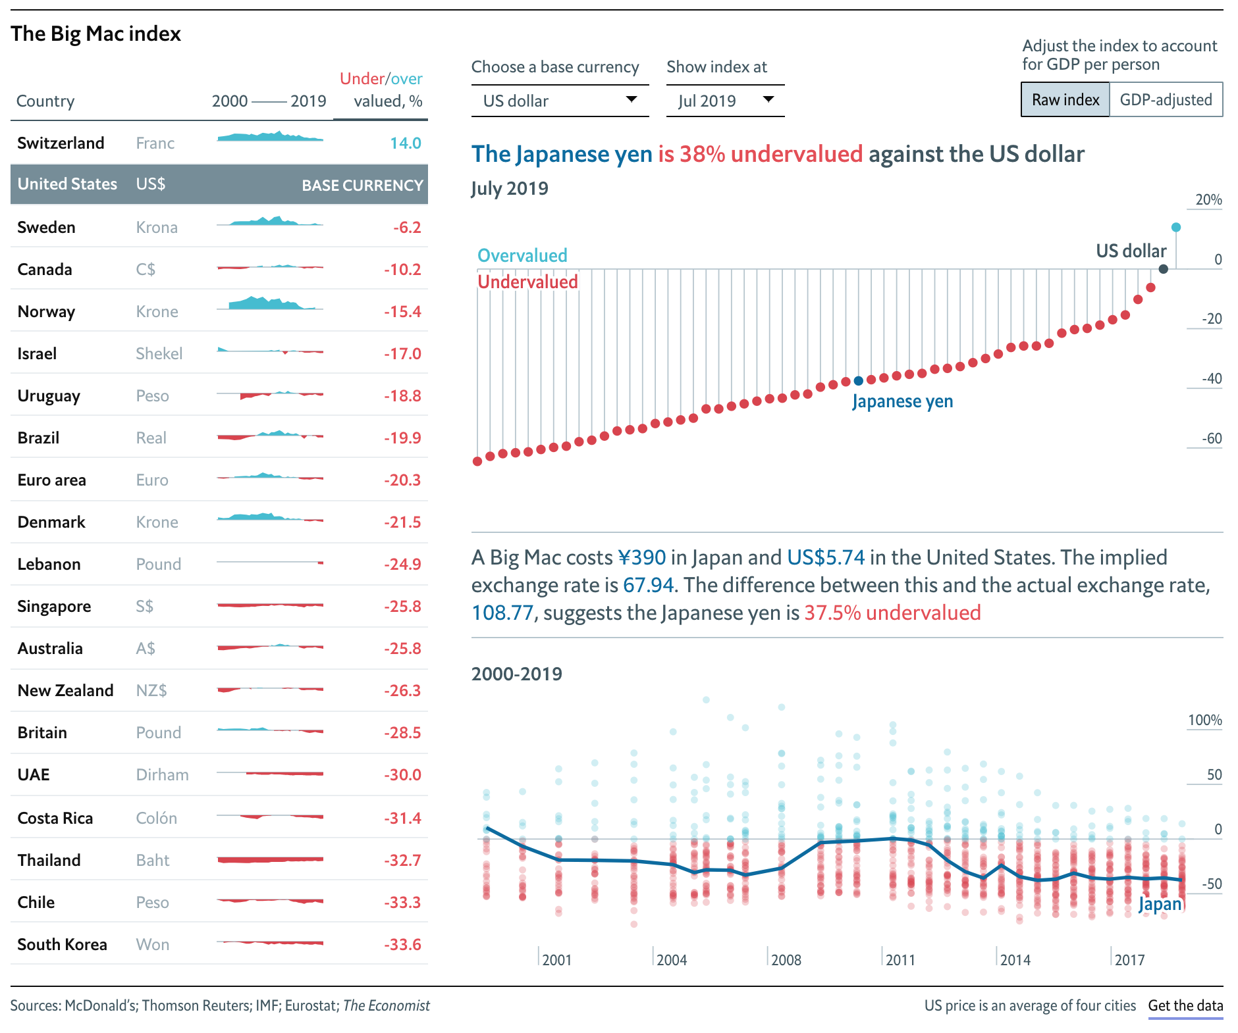Open the Jul 2019 date dropdown
Viewport: 1238px width, 1033px height.
[725, 101]
